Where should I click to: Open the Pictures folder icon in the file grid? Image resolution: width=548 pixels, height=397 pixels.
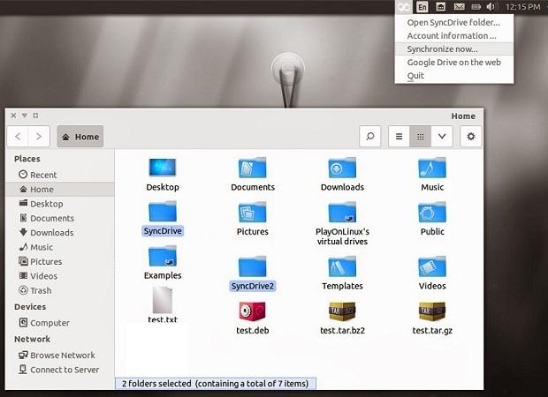click(x=252, y=212)
